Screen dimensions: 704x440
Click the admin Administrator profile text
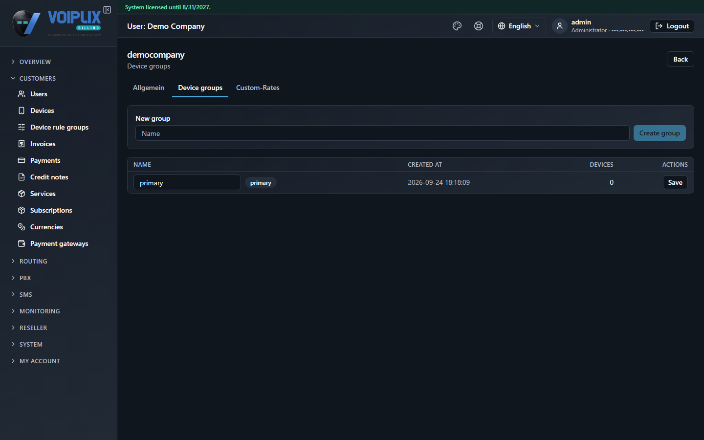[607, 26]
